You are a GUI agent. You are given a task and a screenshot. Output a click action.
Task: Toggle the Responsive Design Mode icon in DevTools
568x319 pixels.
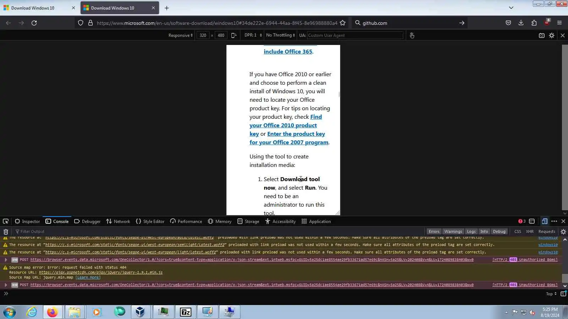tap(545, 221)
